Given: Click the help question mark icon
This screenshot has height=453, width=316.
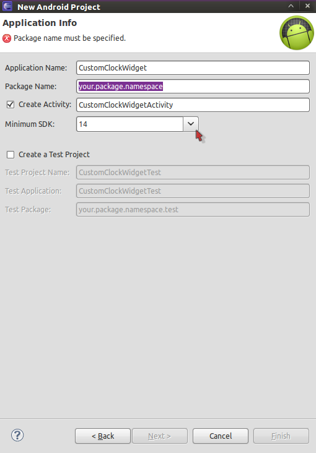Looking at the screenshot, I should click(x=17, y=435).
